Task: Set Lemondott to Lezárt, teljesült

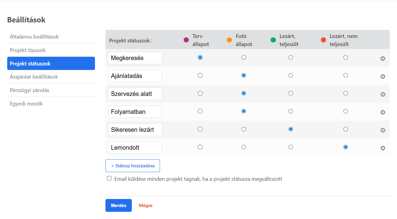Action: pos(291,147)
